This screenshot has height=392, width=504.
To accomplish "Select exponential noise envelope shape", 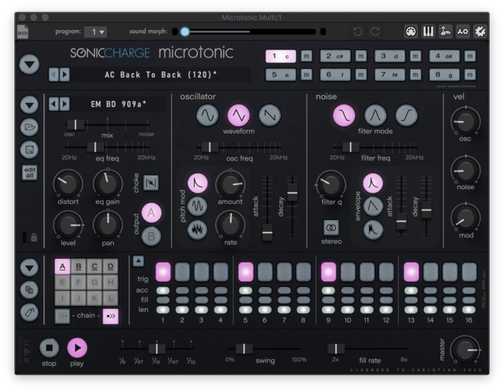I will tap(373, 183).
